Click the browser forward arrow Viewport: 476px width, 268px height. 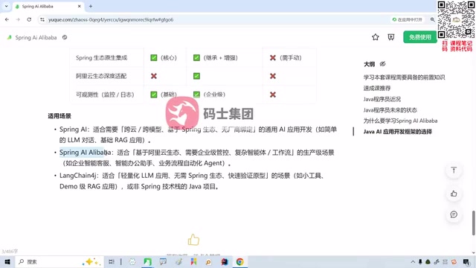(18, 19)
